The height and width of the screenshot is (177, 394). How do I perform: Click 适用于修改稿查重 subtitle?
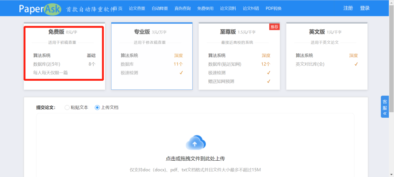tap(150, 42)
